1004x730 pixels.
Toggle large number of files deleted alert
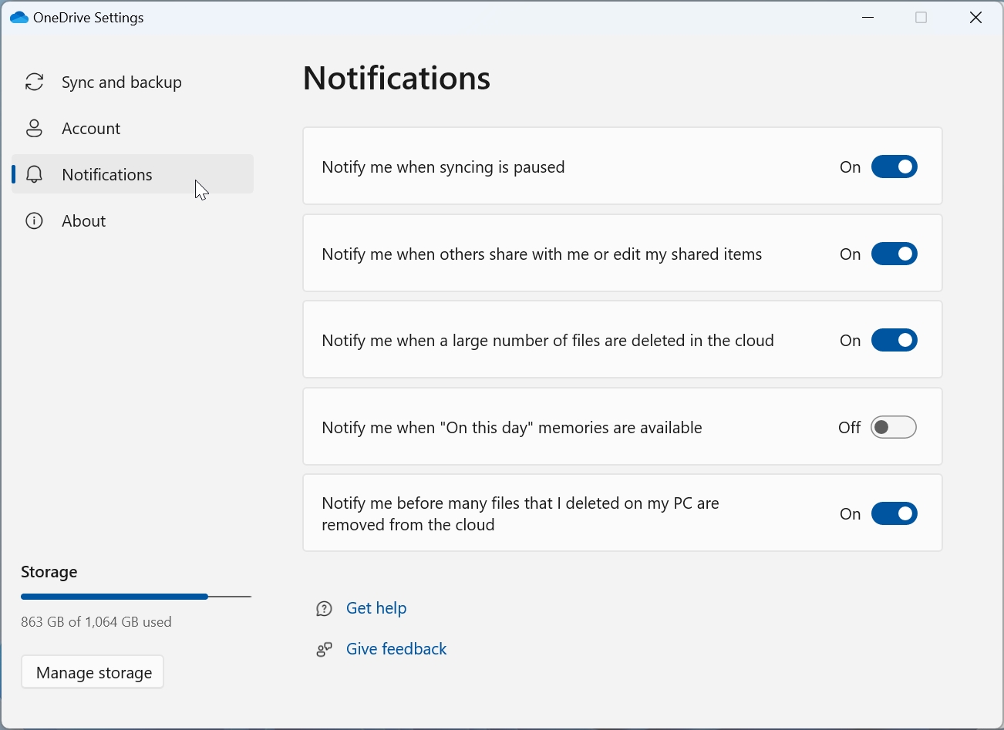coord(894,340)
